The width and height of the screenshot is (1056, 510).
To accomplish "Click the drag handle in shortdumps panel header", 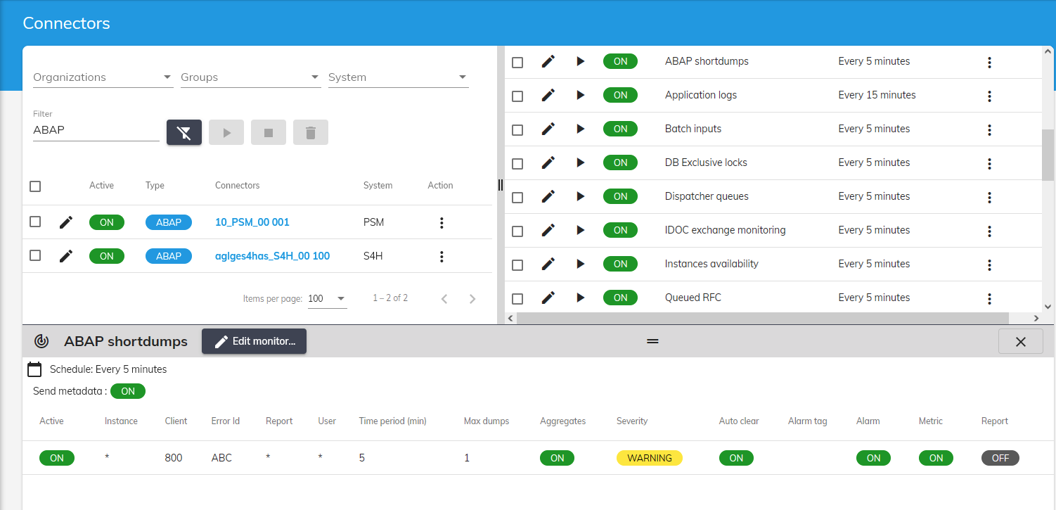I will tap(652, 341).
